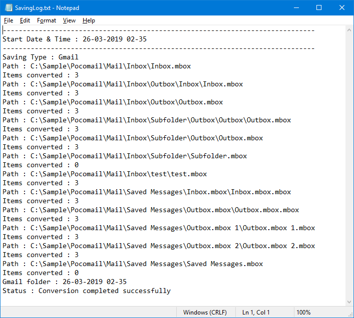
Task: Place cursor on the Saving Type : Gmail line
Action: coord(40,57)
